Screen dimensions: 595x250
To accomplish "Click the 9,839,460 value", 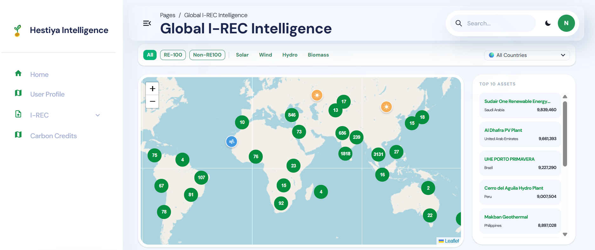I will (547, 110).
